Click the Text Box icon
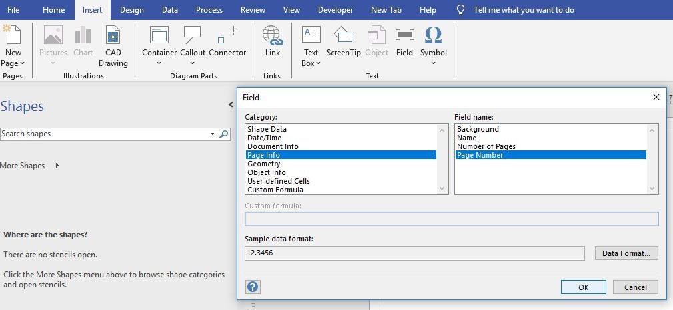 click(311, 35)
